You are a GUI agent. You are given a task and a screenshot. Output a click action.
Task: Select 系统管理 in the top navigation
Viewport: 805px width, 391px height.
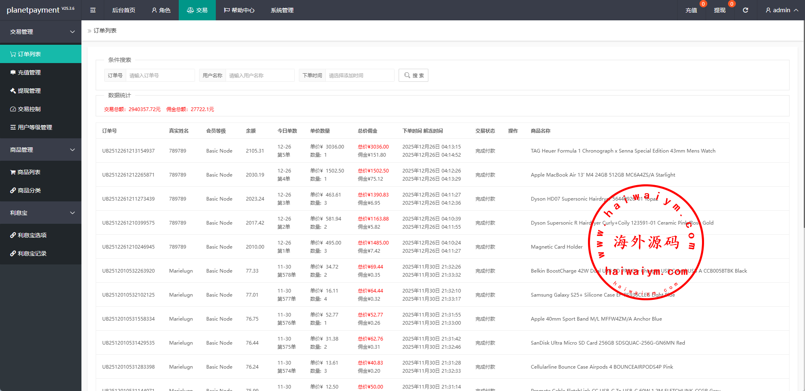[x=282, y=10]
